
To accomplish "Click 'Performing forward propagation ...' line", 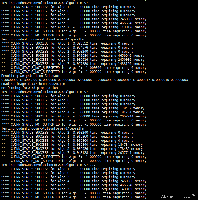I will [33, 88].
